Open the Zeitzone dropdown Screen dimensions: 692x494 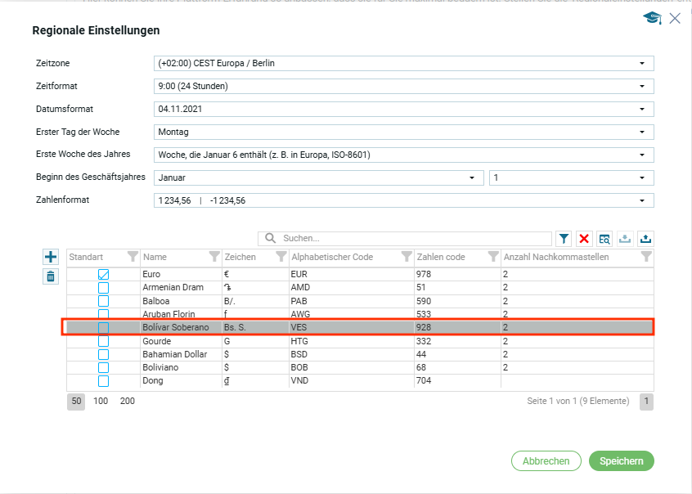click(x=403, y=63)
